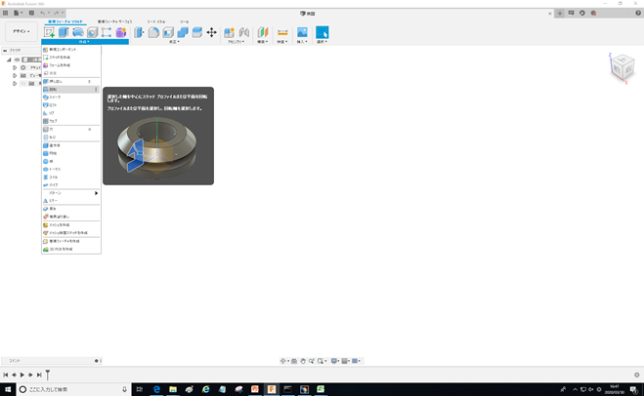Close the highlighted Create dropdown label

point(85,42)
